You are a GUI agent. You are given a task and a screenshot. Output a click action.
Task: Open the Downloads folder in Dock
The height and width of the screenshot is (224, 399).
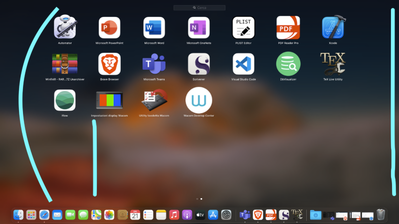pyautogui.click(x=316, y=215)
